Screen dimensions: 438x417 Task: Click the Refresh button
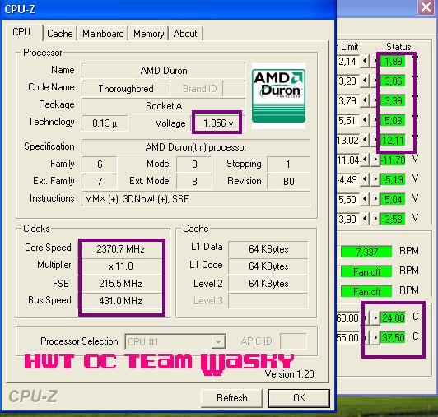(x=231, y=398)
